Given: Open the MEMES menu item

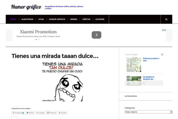Looking at the screenshot, I should [74, 19].
